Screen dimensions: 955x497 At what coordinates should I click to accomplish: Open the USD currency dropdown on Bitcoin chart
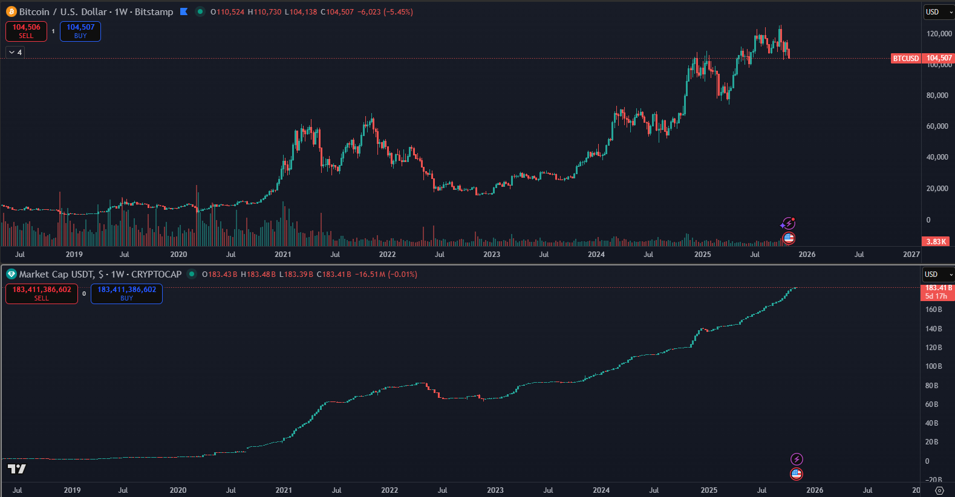[938, 12]
